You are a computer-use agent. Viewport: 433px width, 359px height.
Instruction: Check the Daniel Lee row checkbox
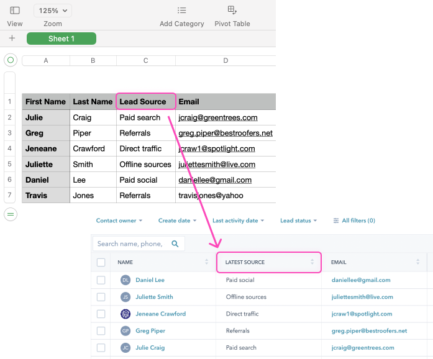tap(101, 280)
